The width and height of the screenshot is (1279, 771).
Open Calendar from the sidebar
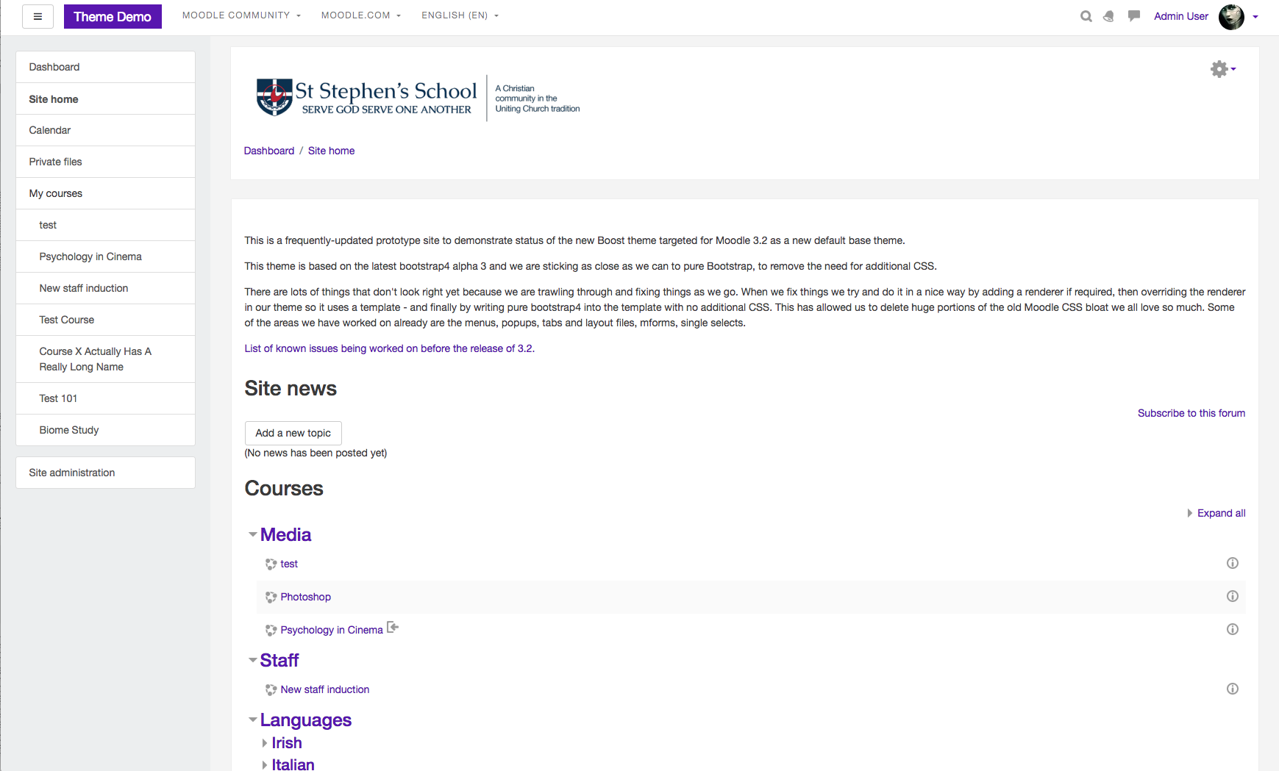tap(105, 130)
